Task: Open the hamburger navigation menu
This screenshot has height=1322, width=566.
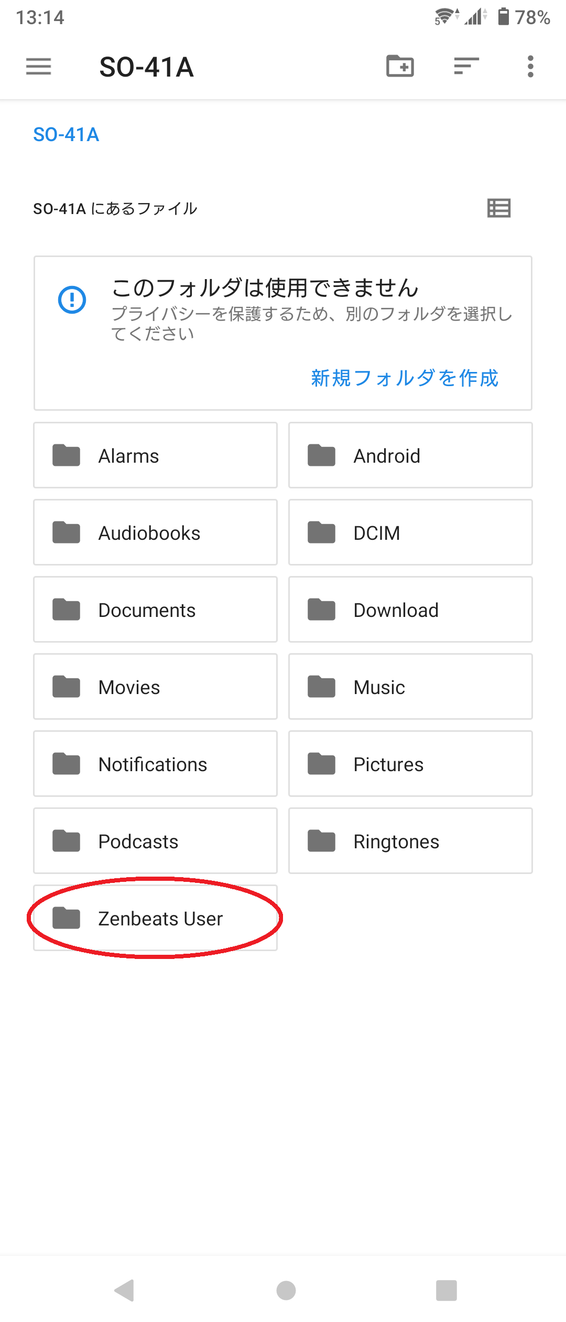Action: click(x=38, y=67)
